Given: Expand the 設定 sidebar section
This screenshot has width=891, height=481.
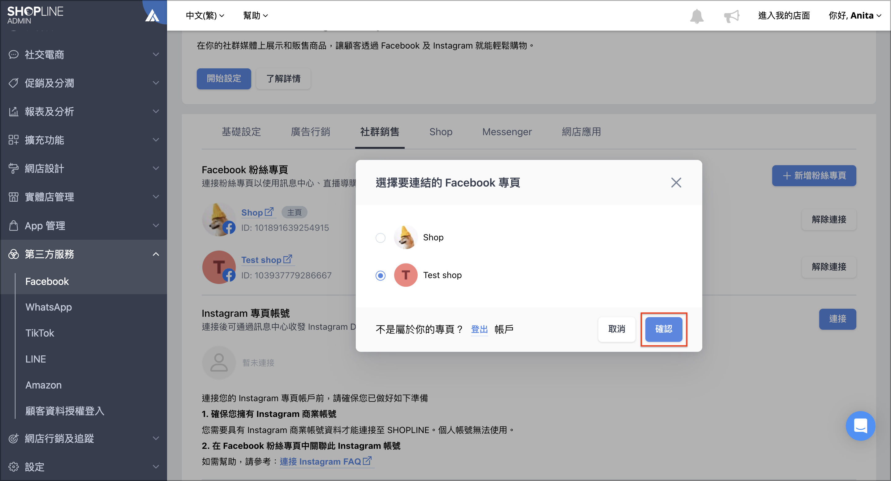Looking at the screenshot, I should click(x=83, y=467).
